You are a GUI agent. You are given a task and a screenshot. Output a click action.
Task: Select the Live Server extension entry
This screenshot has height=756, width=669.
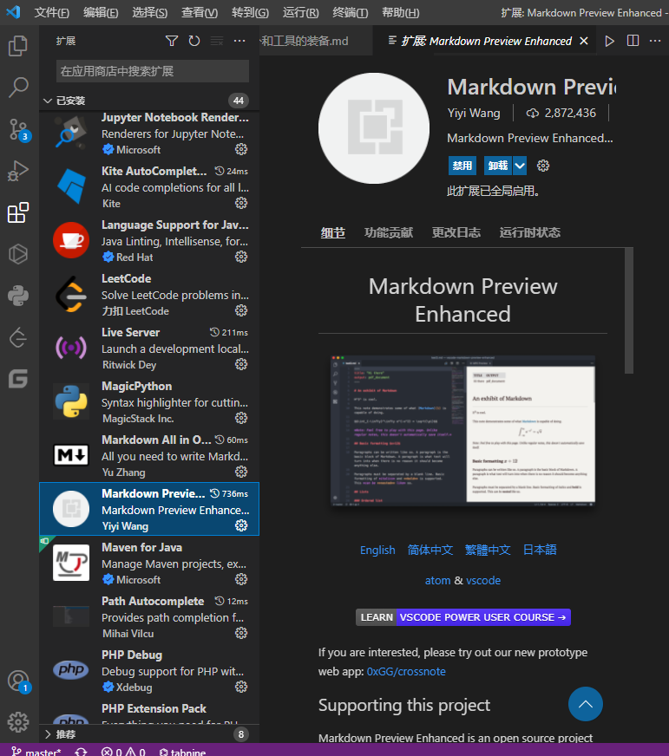pos(149,349)
